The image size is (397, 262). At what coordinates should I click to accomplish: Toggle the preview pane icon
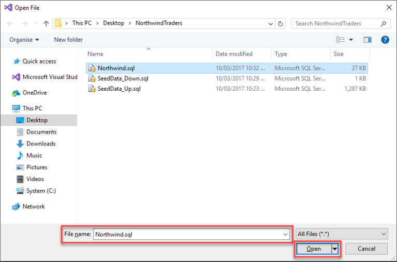coord(368,40)
